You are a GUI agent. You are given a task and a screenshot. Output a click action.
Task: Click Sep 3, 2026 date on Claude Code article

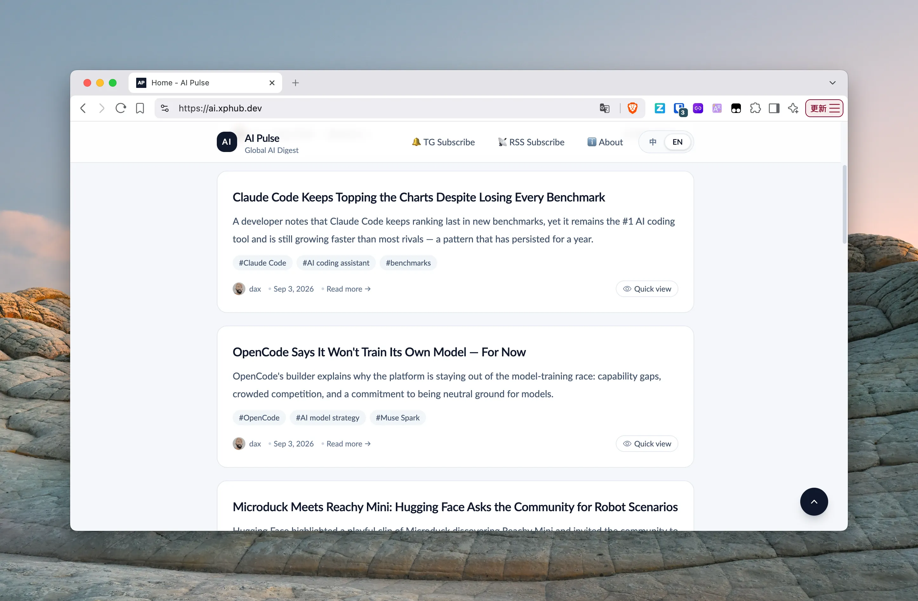(294, 289)
